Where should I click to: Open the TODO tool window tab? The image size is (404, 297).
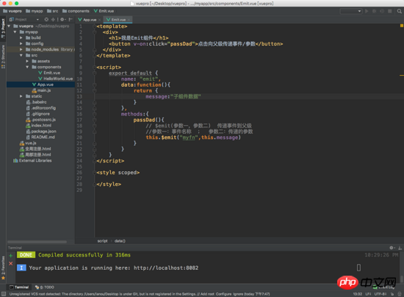[x=44, y=287]
